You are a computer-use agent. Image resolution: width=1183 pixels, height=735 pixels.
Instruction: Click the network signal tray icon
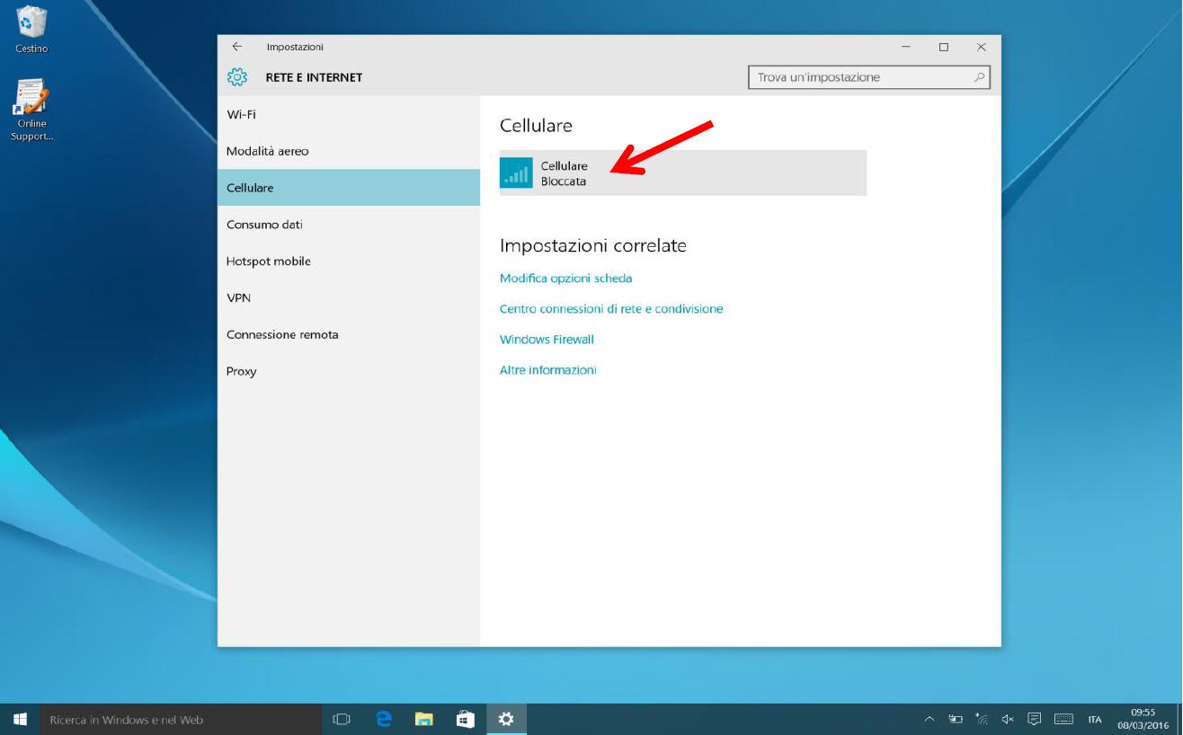pyautogui.click(x=982, y=719)
